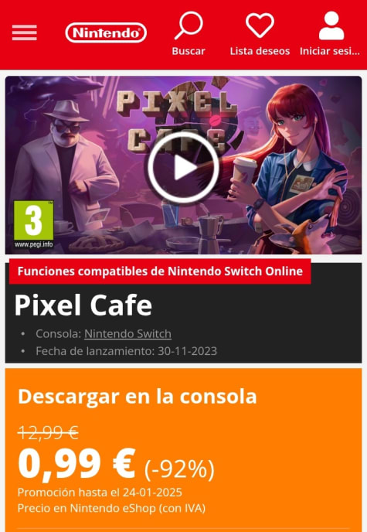
Task: Open the hamburger navigation menu
Action: [25, 32]
